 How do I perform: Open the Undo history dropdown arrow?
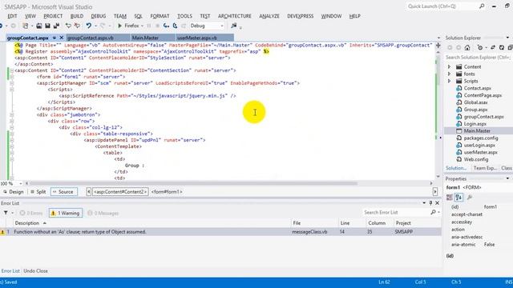point(95,26)
